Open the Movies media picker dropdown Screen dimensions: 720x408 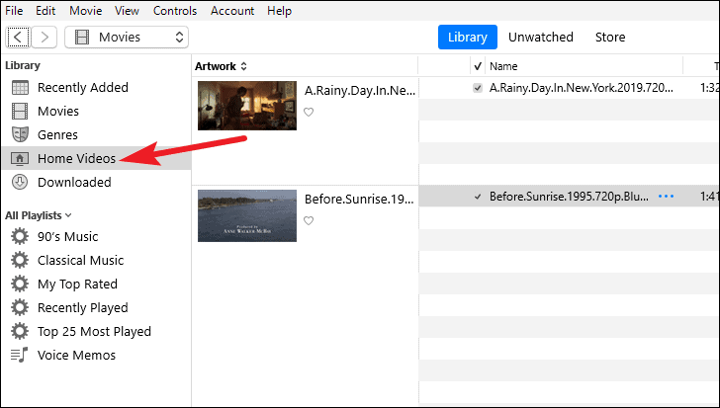(127, 38)
